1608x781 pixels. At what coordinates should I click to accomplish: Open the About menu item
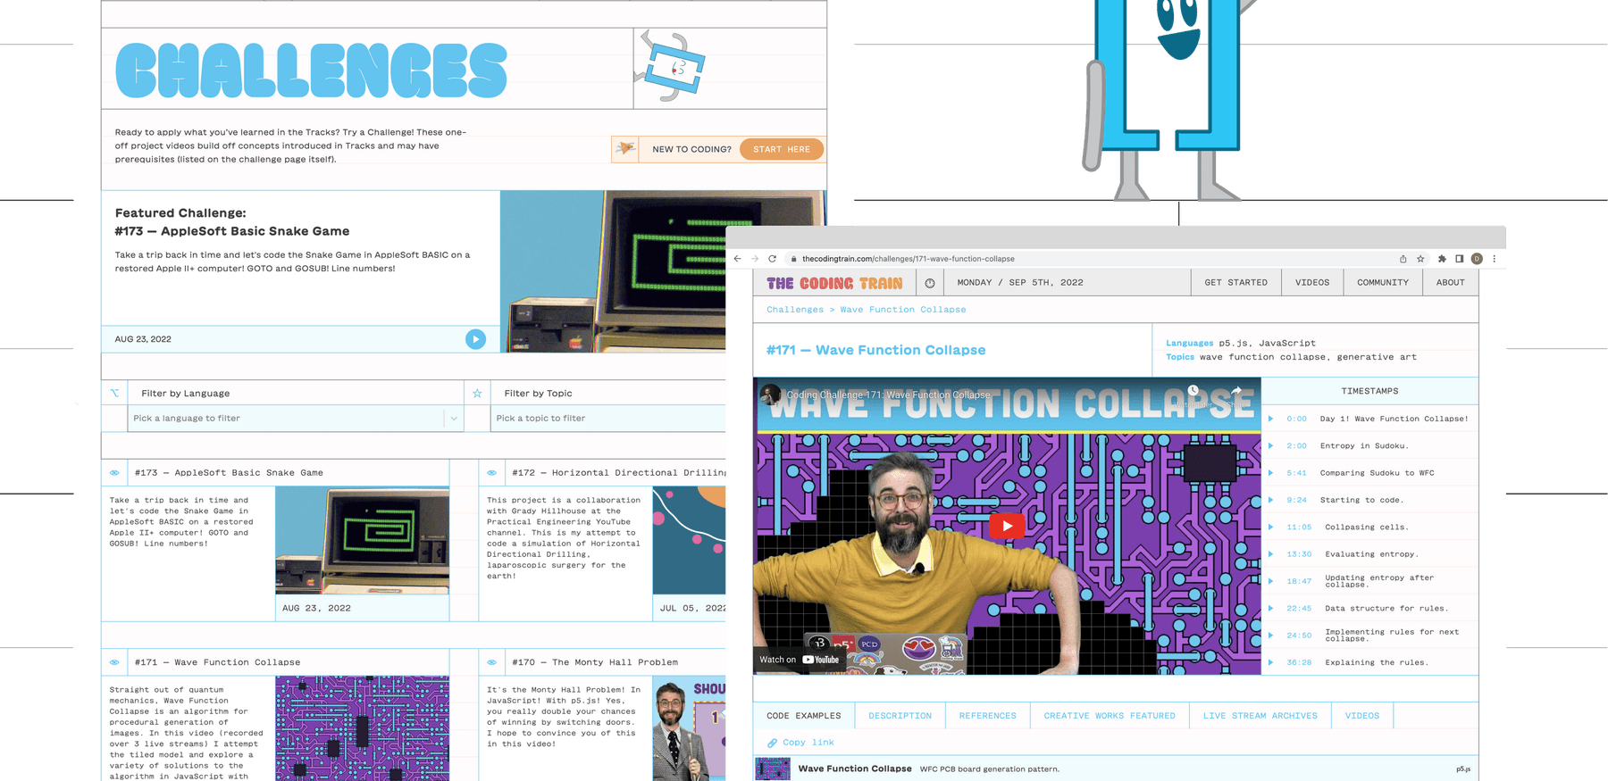coord(1450,283)
